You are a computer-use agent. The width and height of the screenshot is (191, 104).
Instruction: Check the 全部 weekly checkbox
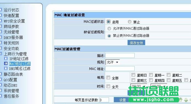tap(108, 77)
